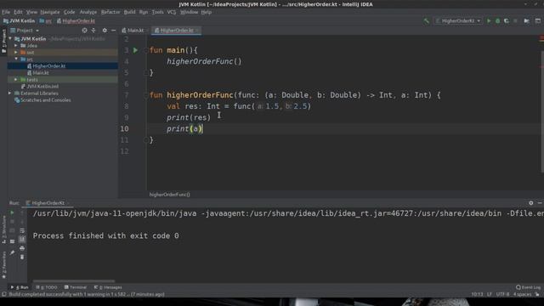Click UTF-8 encoding in status bar
Screen dimensions: 544x306
[502, 294]
